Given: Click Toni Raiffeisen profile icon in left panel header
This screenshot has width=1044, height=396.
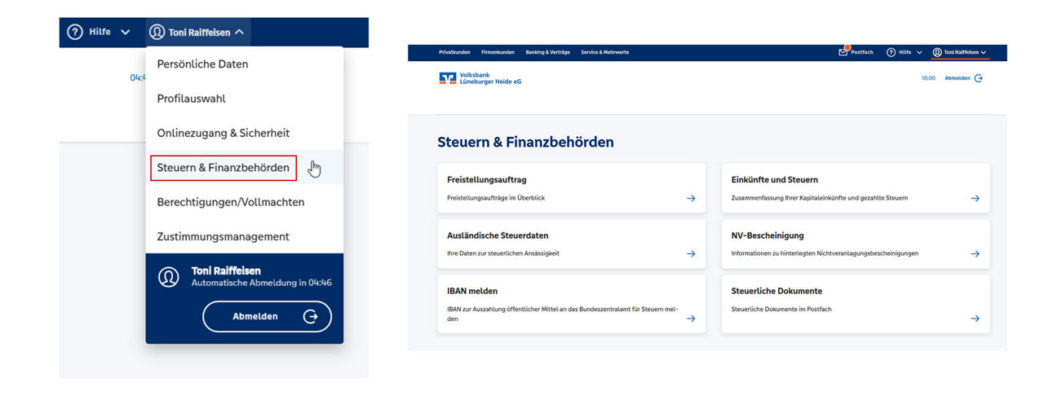Looking at the screenshot, I should [157, 33].
